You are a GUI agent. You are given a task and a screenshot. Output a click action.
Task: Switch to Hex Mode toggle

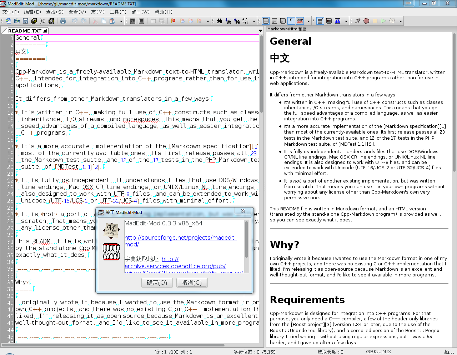[x=337, y=21]
